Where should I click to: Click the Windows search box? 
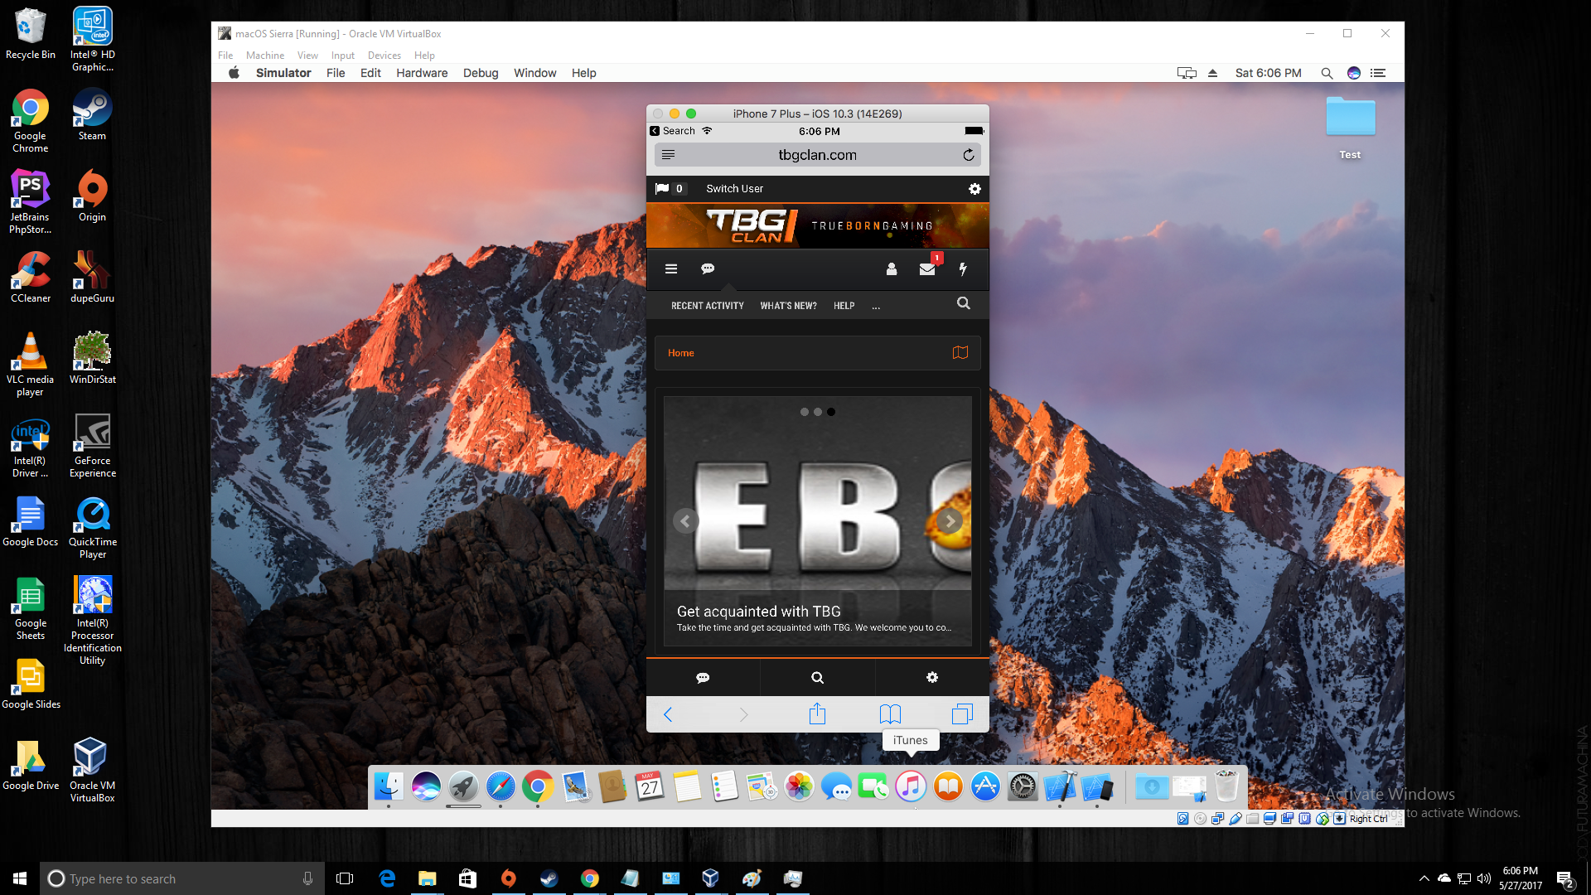(181, 878)
